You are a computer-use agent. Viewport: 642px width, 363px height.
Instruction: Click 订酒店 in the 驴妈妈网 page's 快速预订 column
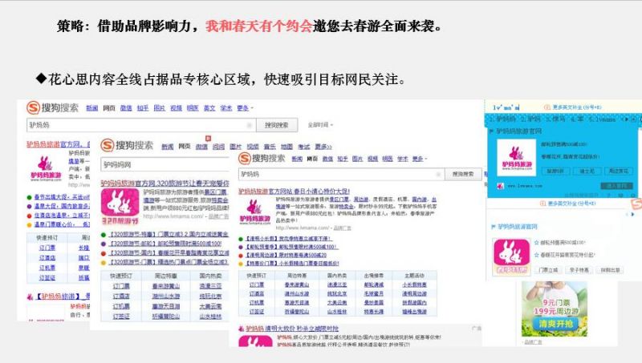121,296
